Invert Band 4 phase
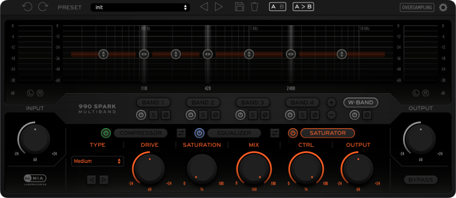Image resolution: width=456 pixels, height=198 pixels. [x=315, y=115]
